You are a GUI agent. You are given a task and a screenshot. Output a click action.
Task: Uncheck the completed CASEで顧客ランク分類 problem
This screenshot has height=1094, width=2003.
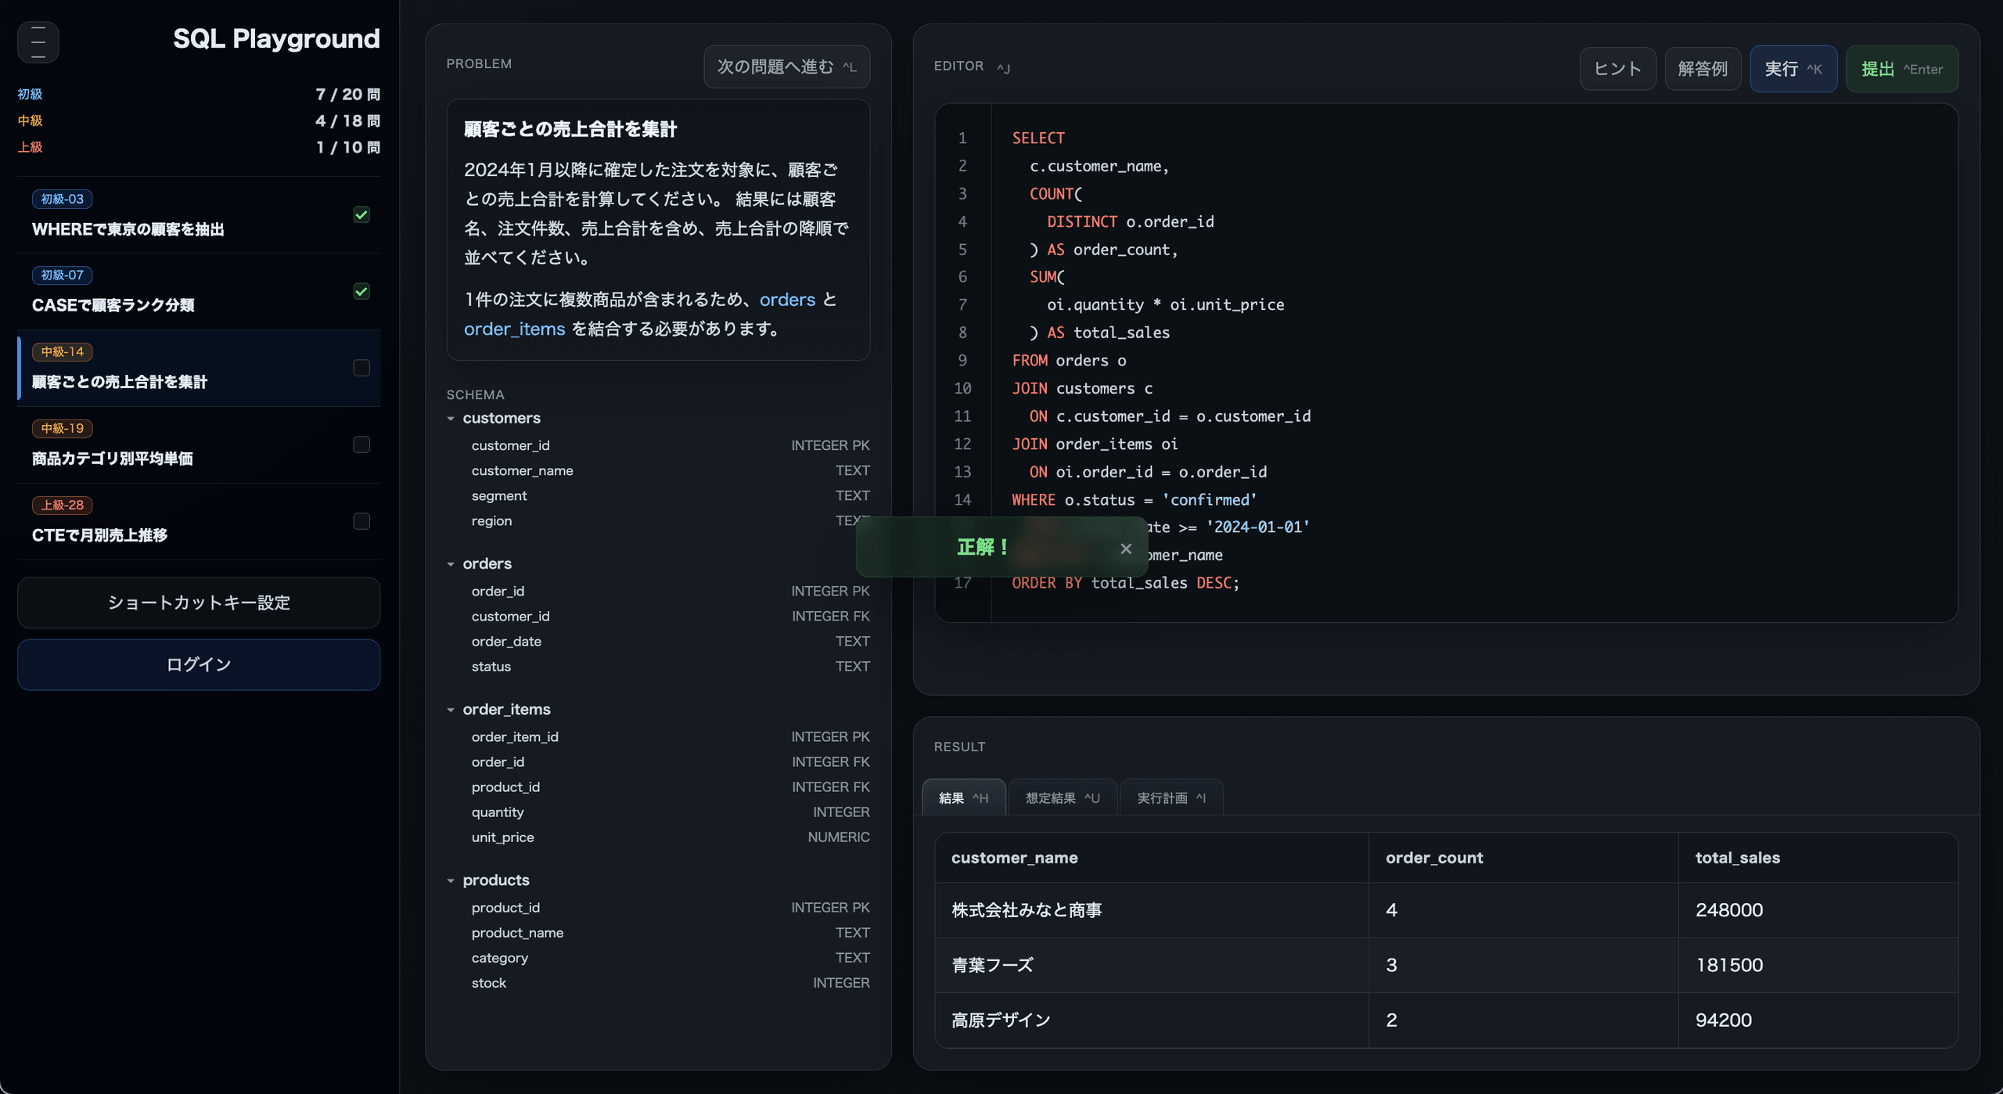[361, 291]
